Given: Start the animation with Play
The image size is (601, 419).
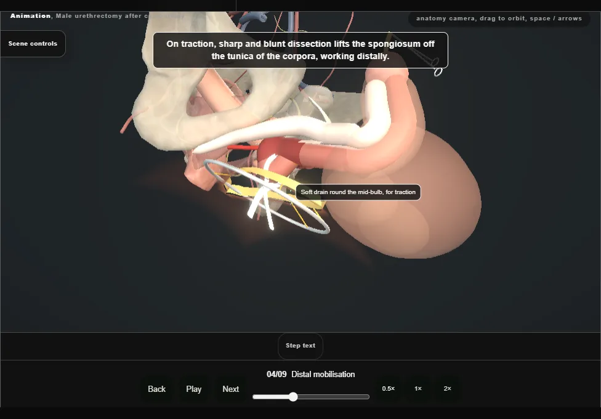Looking at the screenshot, I should 194,389.
